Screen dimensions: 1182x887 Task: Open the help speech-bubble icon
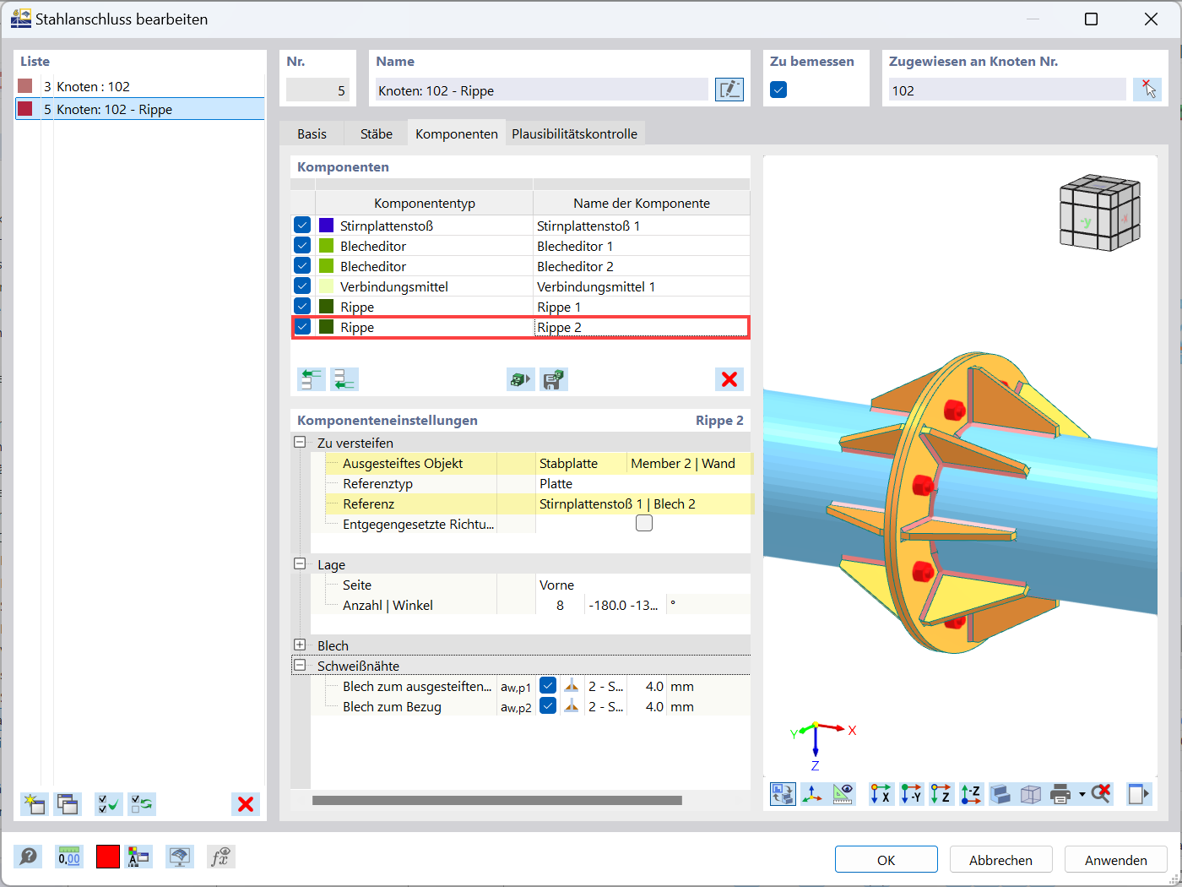click(28, 857)
